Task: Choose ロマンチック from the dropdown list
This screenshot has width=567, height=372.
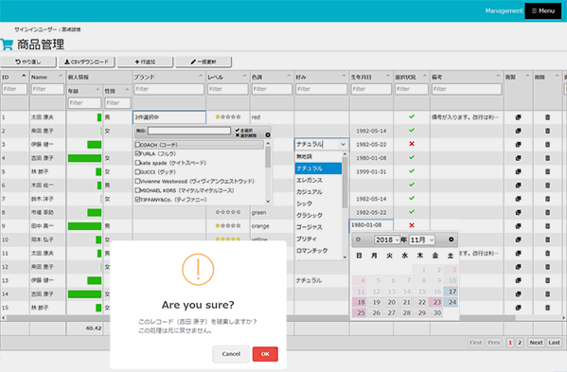Action: point(318,251)
